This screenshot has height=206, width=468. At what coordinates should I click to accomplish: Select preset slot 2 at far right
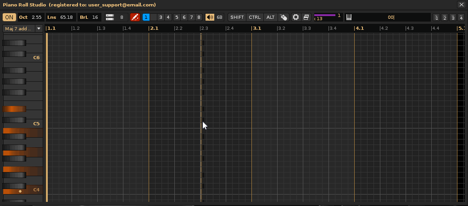point(444,18)
